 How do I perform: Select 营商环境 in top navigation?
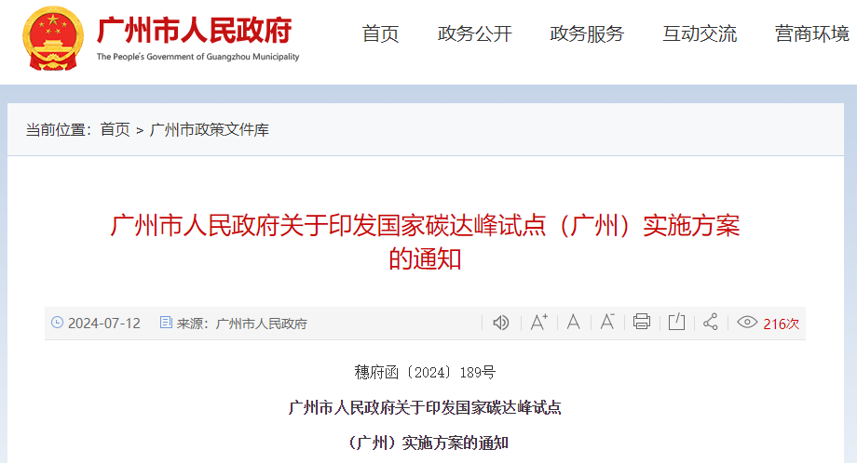812,33
